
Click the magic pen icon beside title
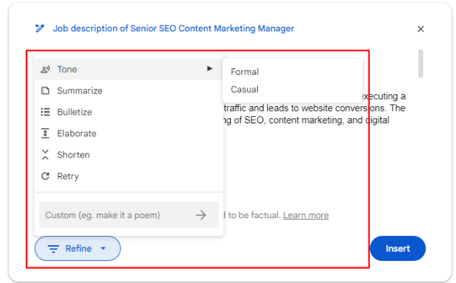click(x=40, y=29)
